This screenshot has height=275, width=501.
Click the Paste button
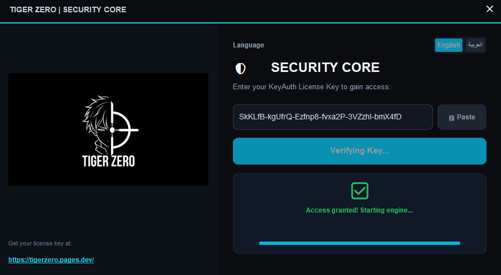[462, 117]
